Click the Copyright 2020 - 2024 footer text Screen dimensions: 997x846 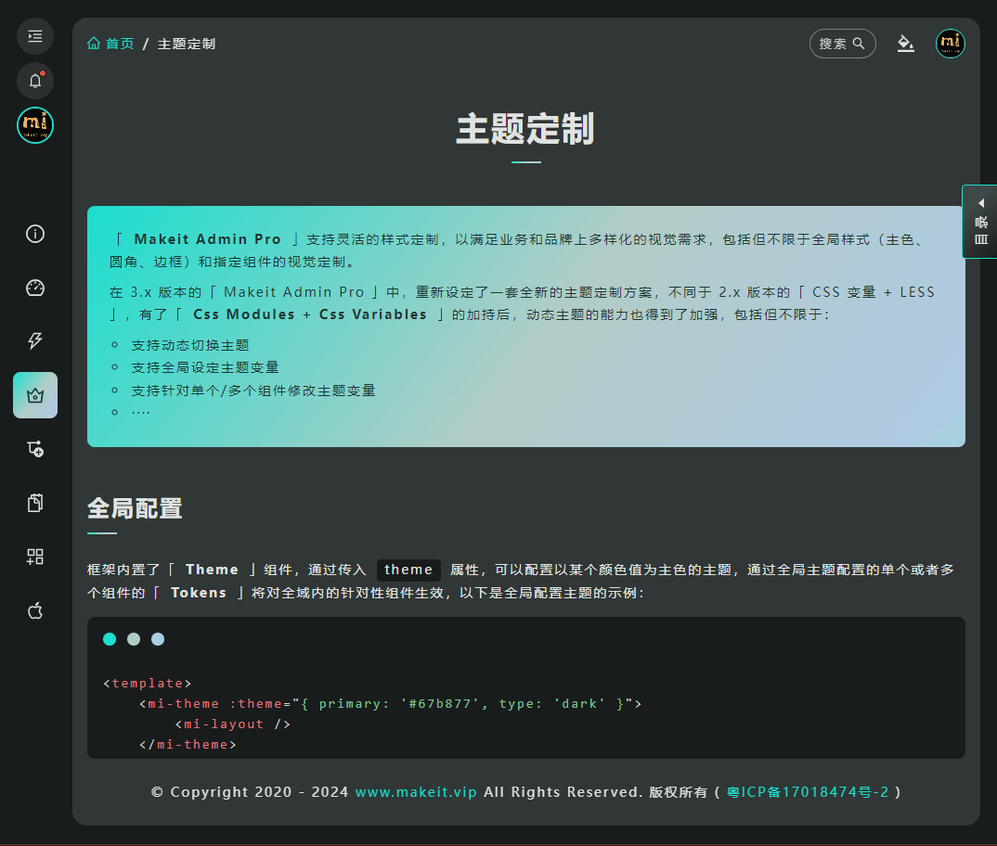point(250,792)
